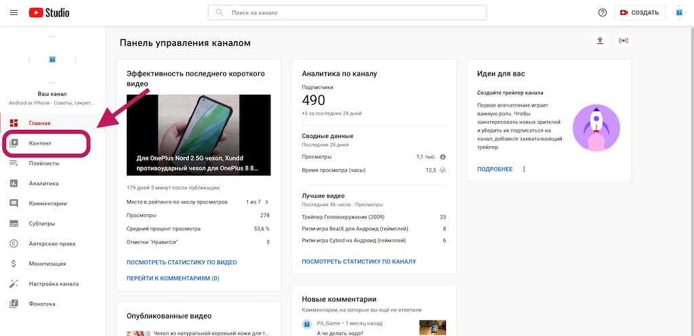Expand ranking by views chevron

pos(266,202)
